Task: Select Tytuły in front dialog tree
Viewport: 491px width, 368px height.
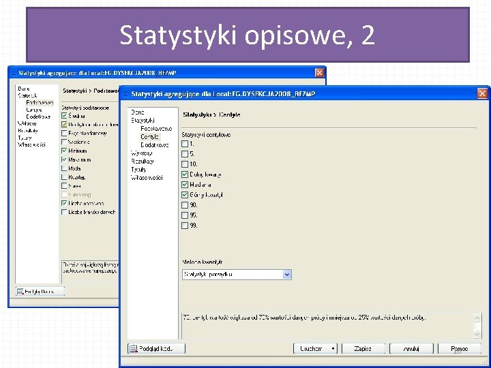Action: click(138, 169)
